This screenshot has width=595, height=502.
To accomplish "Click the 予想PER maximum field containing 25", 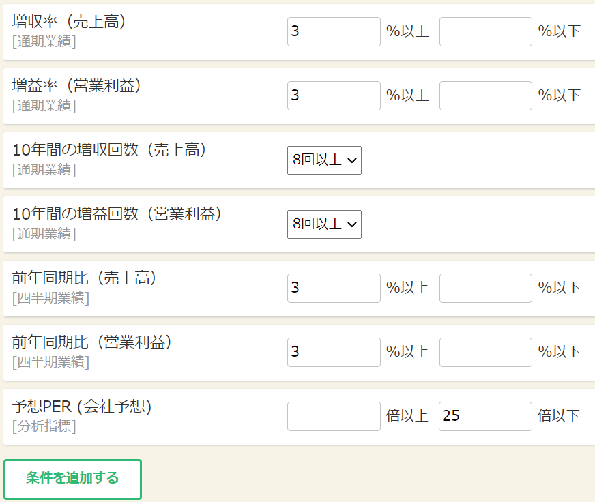I will pyautogui.click(x=485, y=417).
